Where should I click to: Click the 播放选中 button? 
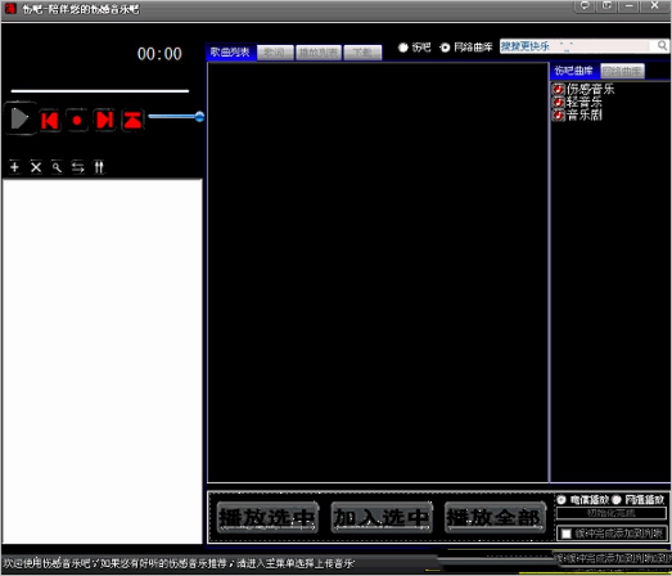pos(267,517)
